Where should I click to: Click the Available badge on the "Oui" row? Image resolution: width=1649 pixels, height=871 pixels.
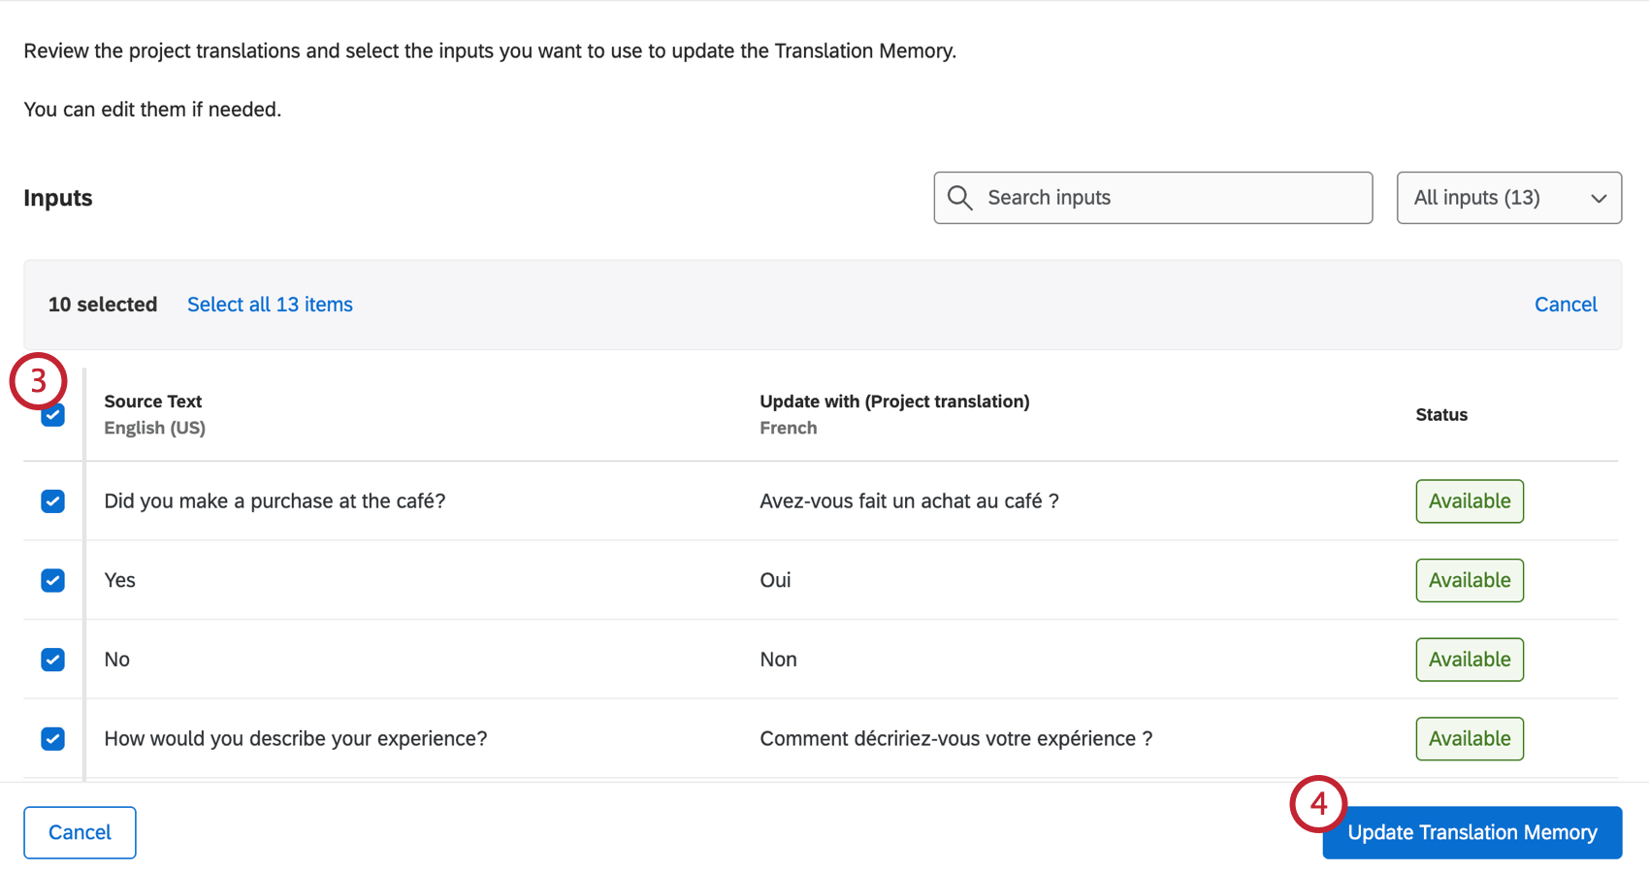[1469, 580]
